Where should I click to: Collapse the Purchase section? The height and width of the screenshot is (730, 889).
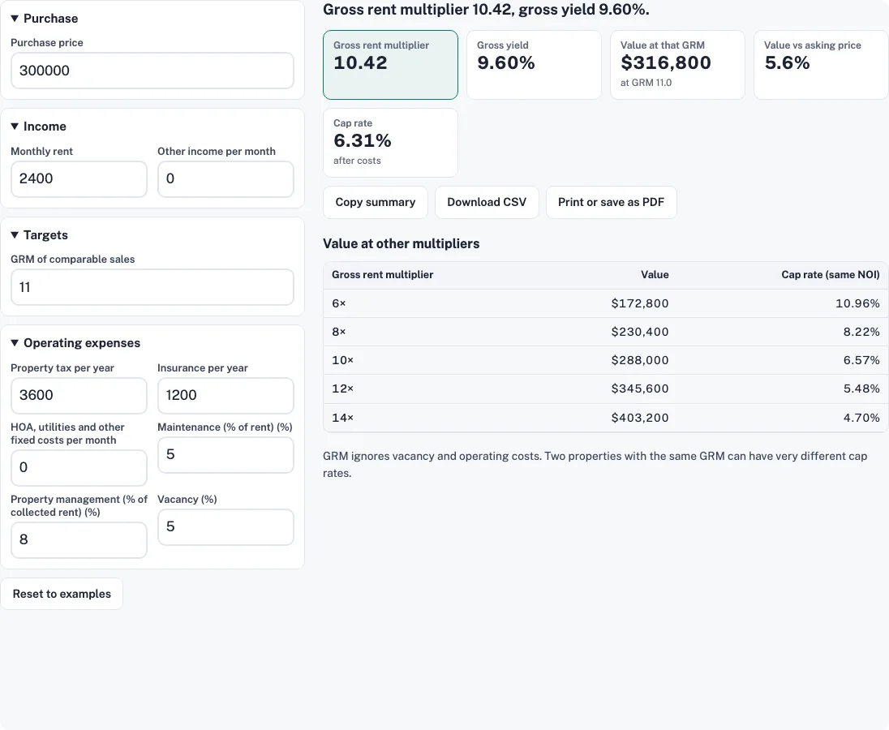45,18
